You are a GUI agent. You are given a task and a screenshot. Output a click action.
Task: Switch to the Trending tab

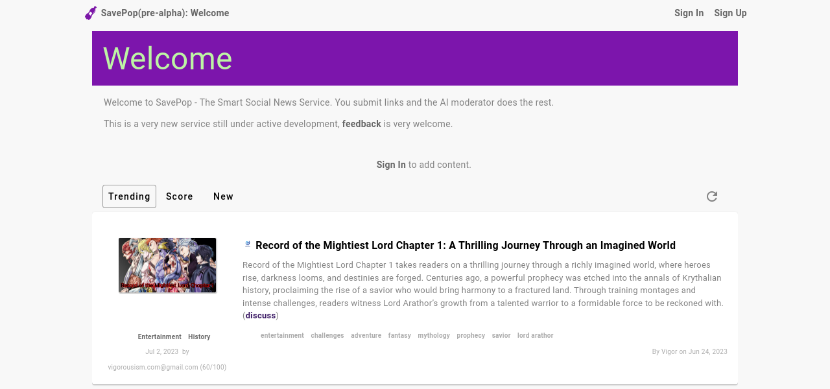(x=129, y=196)
